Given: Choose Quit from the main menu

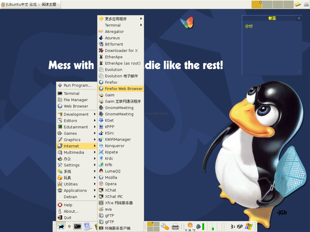Looking at the screenshot, I should [77, 217].
